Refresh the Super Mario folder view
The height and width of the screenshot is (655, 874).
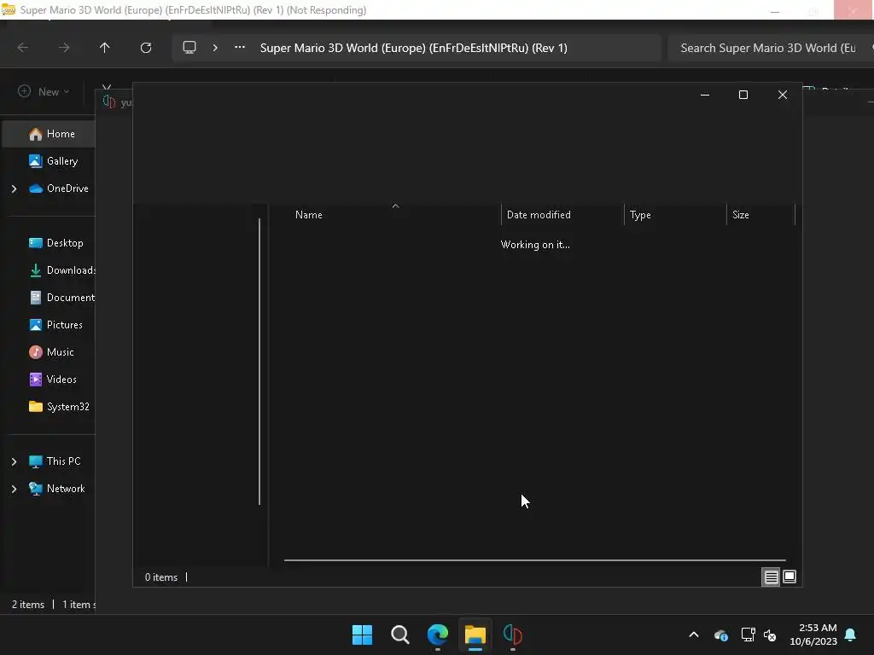pos(146,48)
